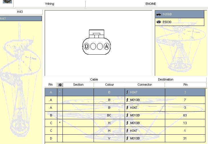
Task: Select the highlighted K43 list item
Action: [21, 18]
